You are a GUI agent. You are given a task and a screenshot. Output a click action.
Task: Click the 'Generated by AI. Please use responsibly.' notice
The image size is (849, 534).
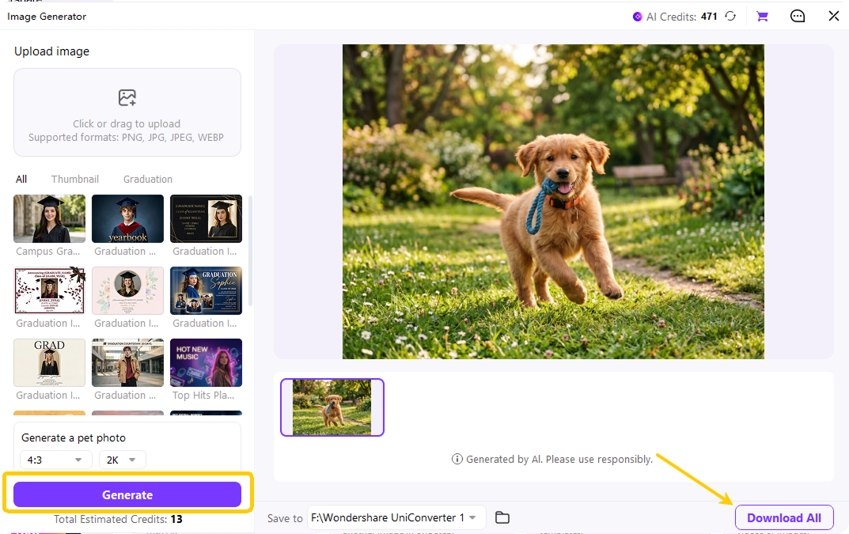(x=559, y=460)
